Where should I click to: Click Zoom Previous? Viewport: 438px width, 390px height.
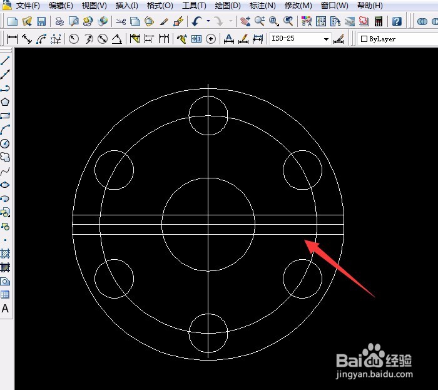click(x=288, y=21)
